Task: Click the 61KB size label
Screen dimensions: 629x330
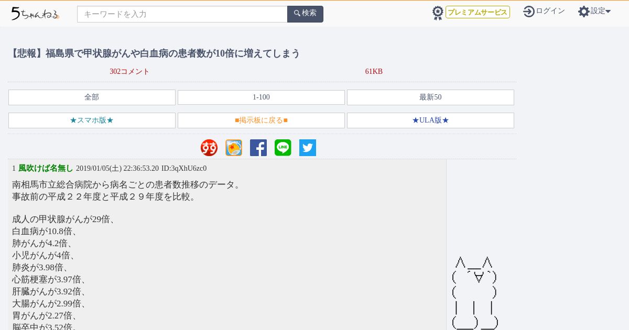Action: [374, 72]
